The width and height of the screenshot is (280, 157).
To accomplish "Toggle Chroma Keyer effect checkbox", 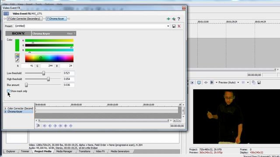I will (x=48, y=19).
